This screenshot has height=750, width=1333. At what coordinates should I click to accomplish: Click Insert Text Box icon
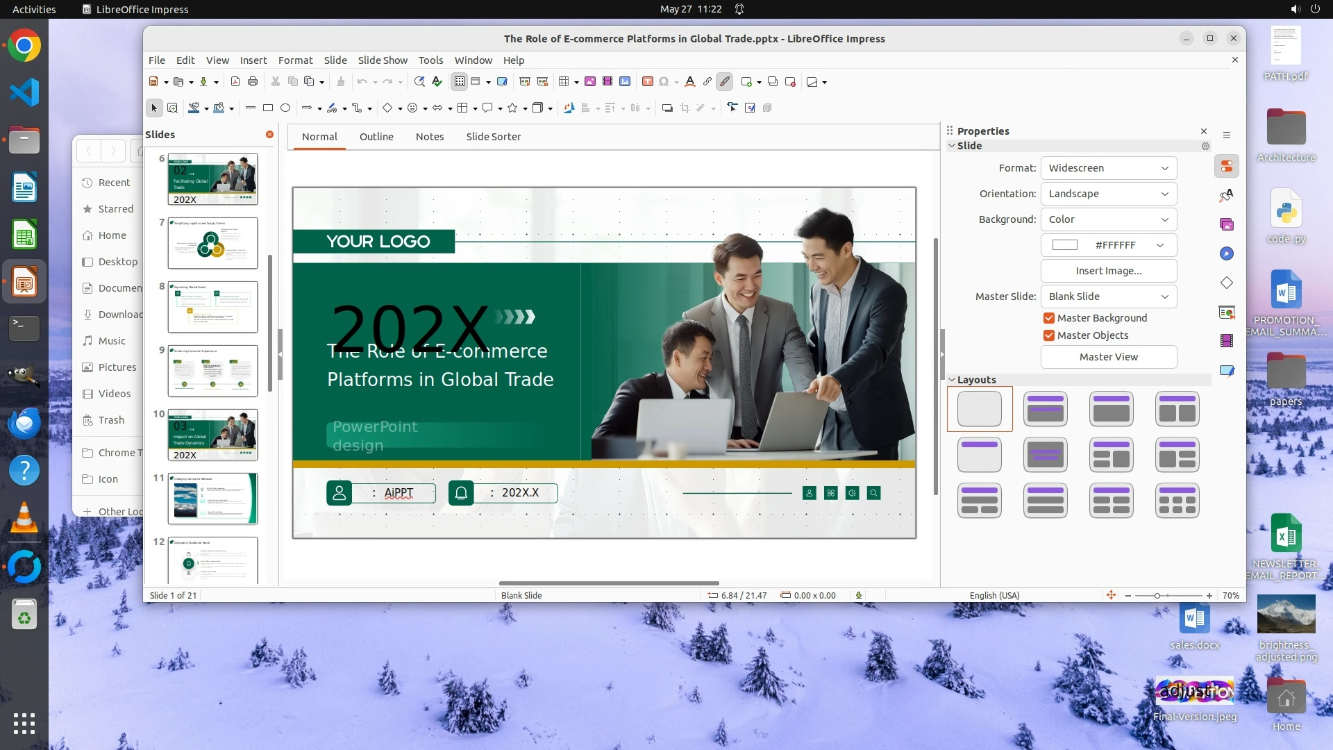[x=647, y=82]
